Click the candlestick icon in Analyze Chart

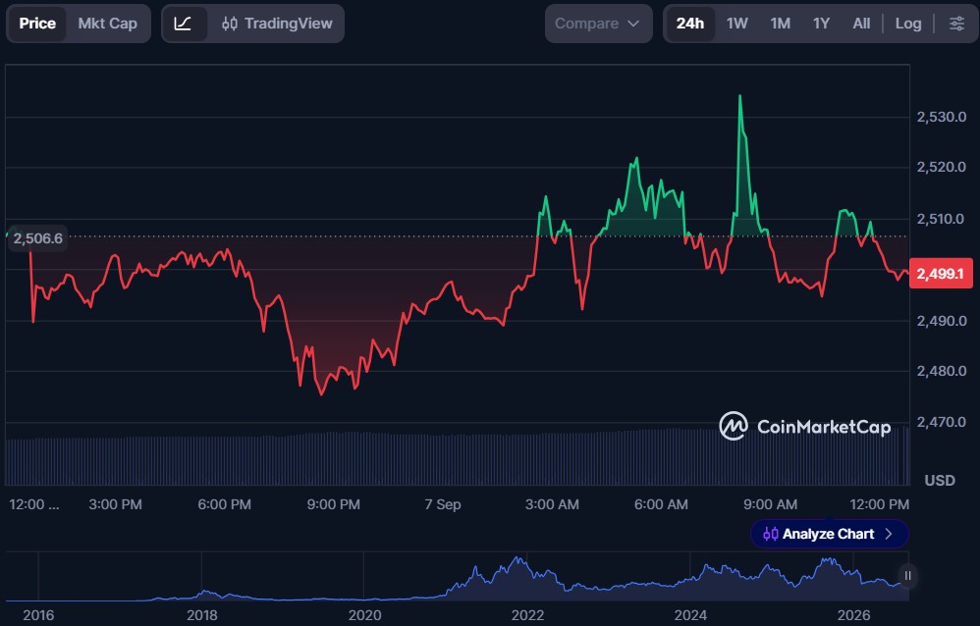tap(771, 534)
